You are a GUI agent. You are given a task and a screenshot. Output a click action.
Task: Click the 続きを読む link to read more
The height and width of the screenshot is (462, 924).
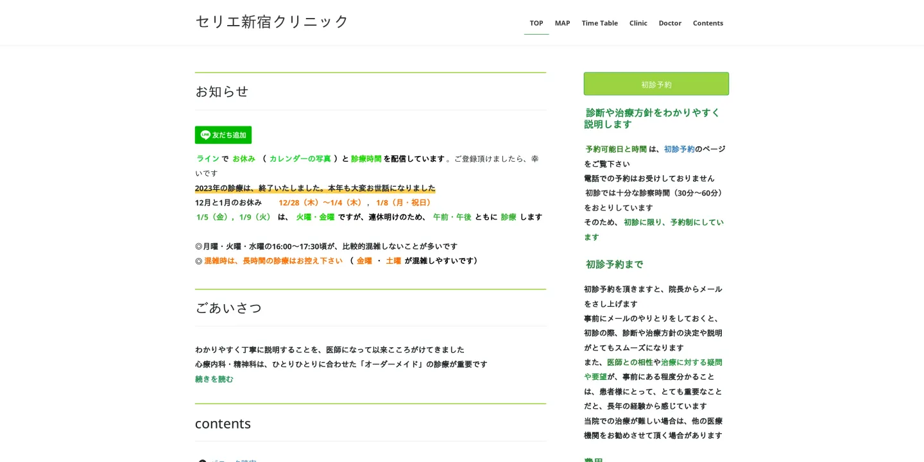(214, 379)
